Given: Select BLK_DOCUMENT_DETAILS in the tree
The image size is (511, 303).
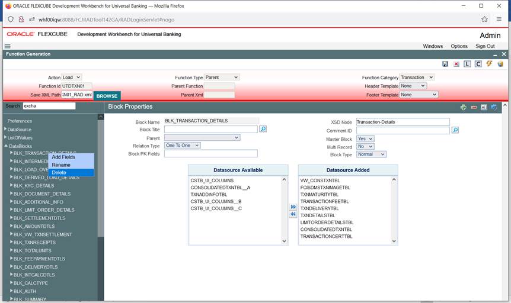Looking at the screenshot, I should click(x=42, y=194).
